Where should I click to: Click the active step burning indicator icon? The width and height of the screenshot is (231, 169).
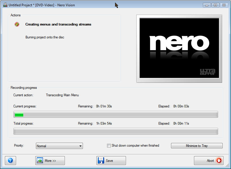tap(17, 24)
